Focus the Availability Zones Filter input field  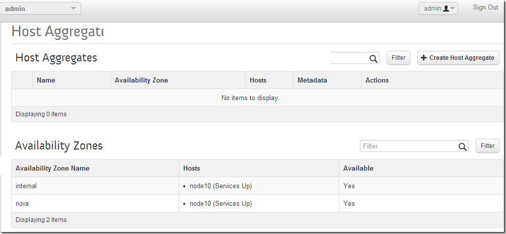click(x=409, y=146)
